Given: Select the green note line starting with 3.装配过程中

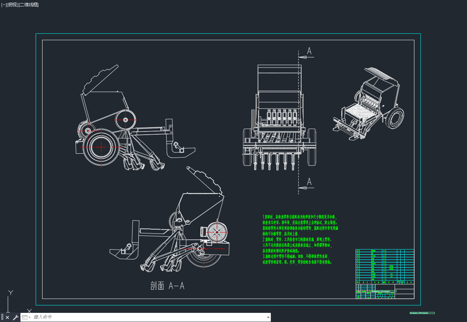Looking at the screenshot, I should tap(295, 257).
